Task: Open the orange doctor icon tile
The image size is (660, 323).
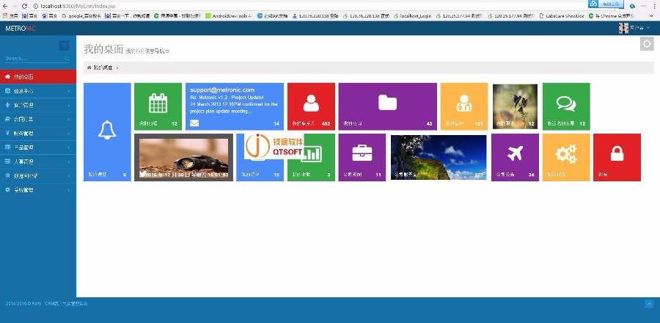Action: pyautogui.click(x=464, y=106)
